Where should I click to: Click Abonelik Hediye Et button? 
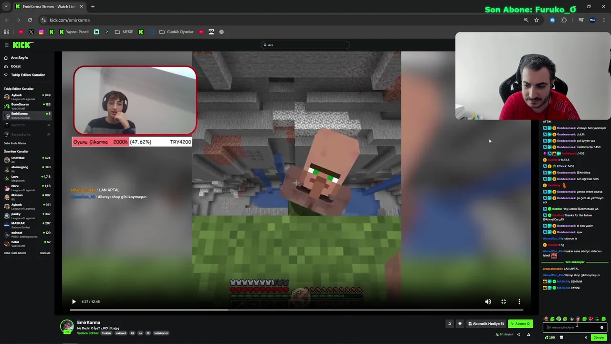(x=486, y=323)
